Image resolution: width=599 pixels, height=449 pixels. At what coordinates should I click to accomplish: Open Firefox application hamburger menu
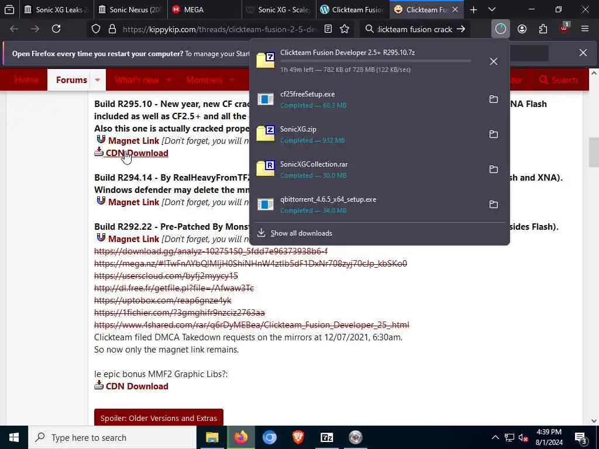585,29
